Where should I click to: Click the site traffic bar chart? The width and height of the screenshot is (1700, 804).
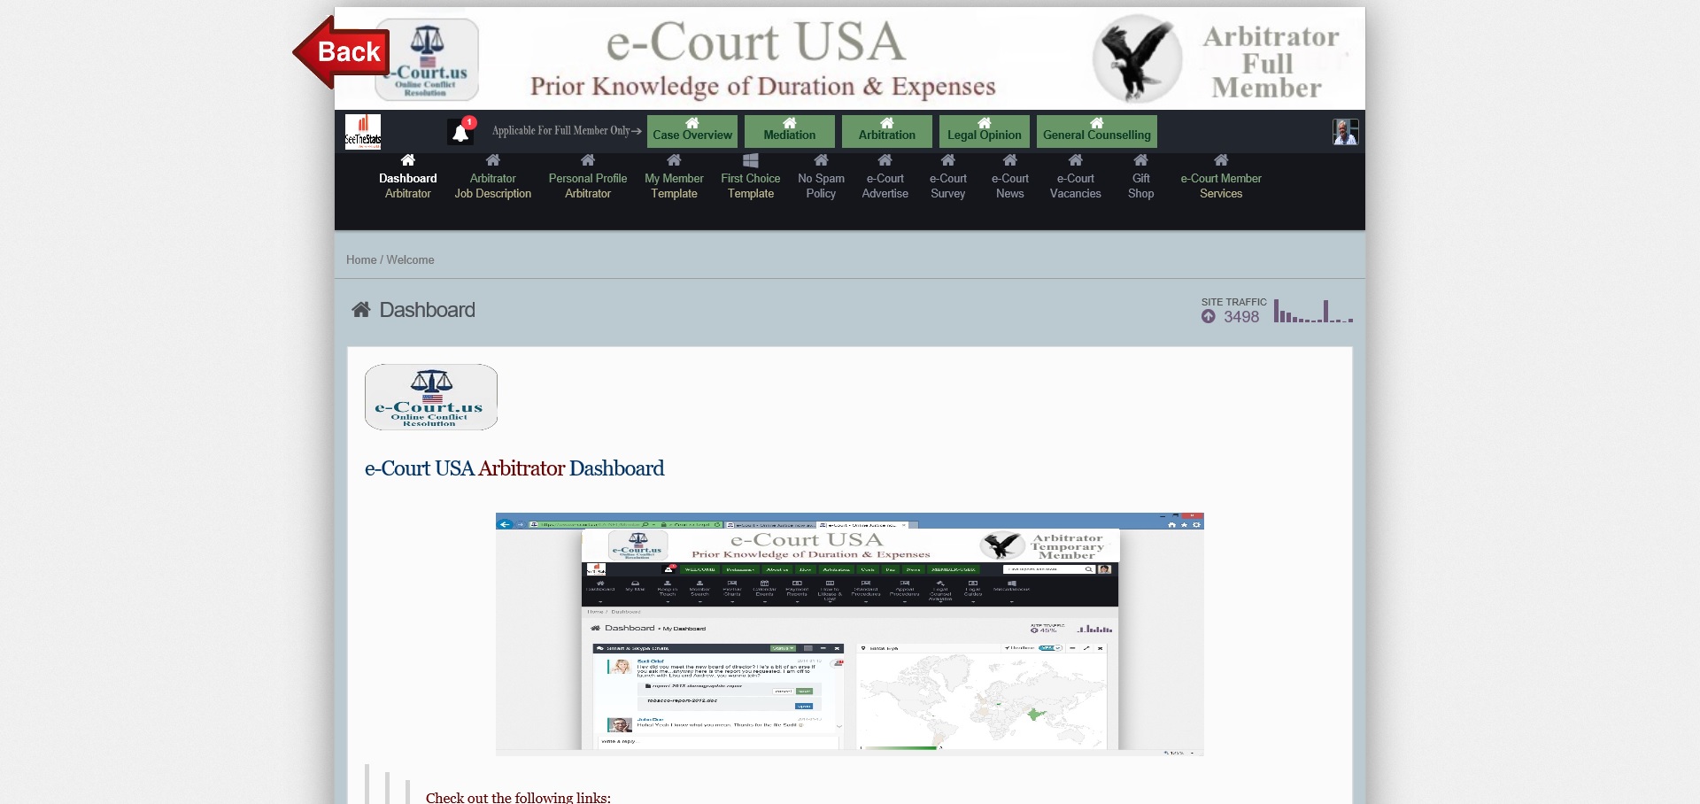point(1313,312)
